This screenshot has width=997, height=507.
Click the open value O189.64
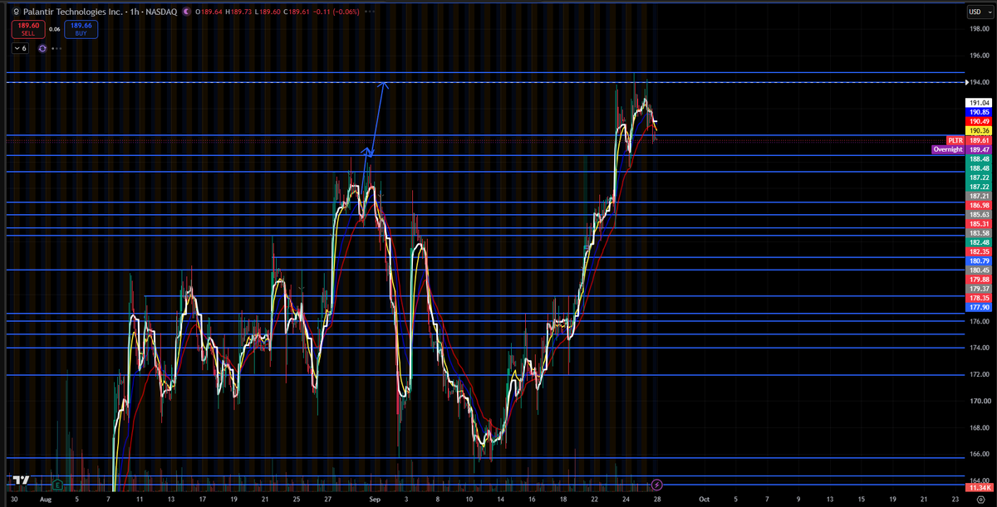209,11
